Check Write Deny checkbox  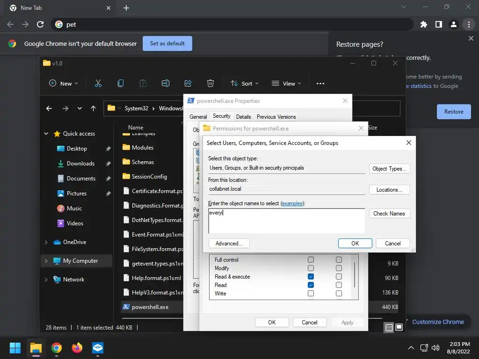(x=339, y=294)
